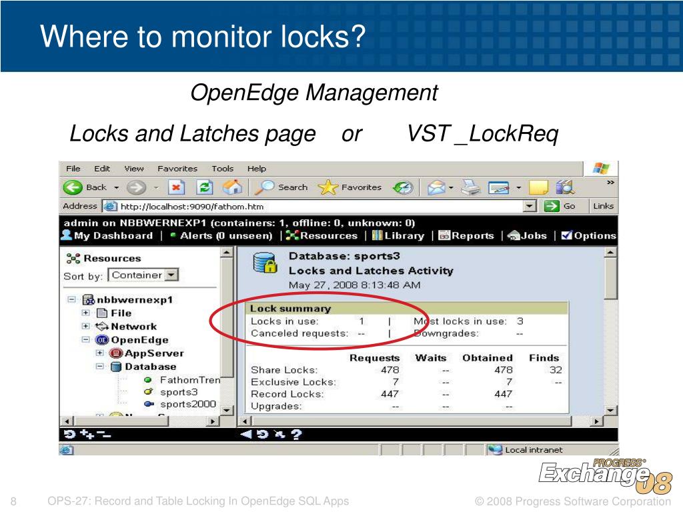Open the Mail button dropdown arrow
Screen dimensions: 683x512
point(451,187)
